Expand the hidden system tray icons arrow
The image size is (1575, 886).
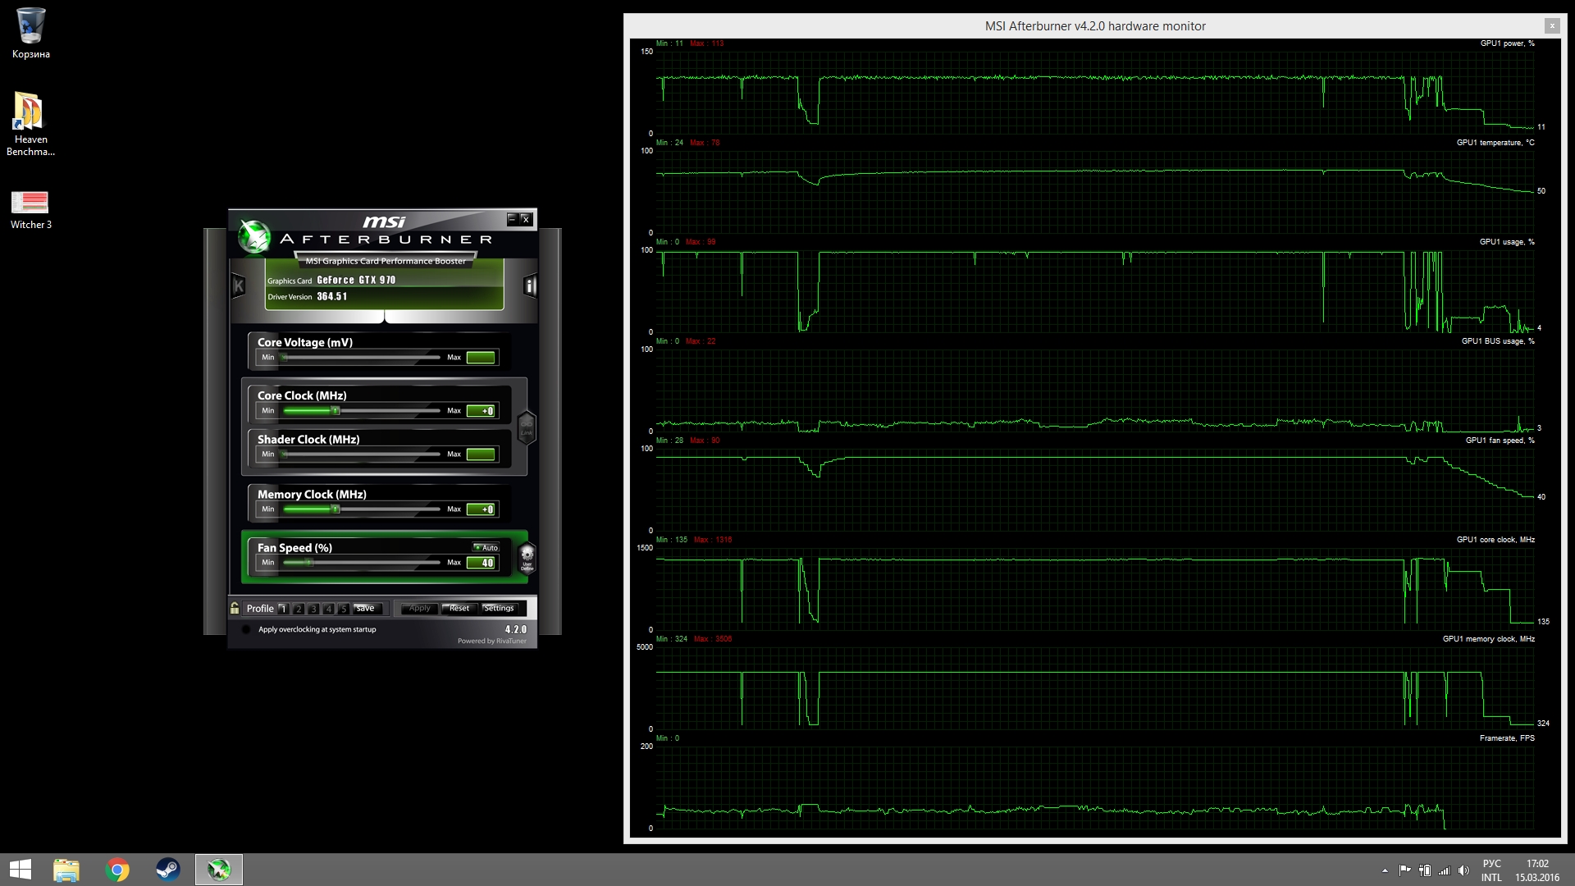point(1385,870)
